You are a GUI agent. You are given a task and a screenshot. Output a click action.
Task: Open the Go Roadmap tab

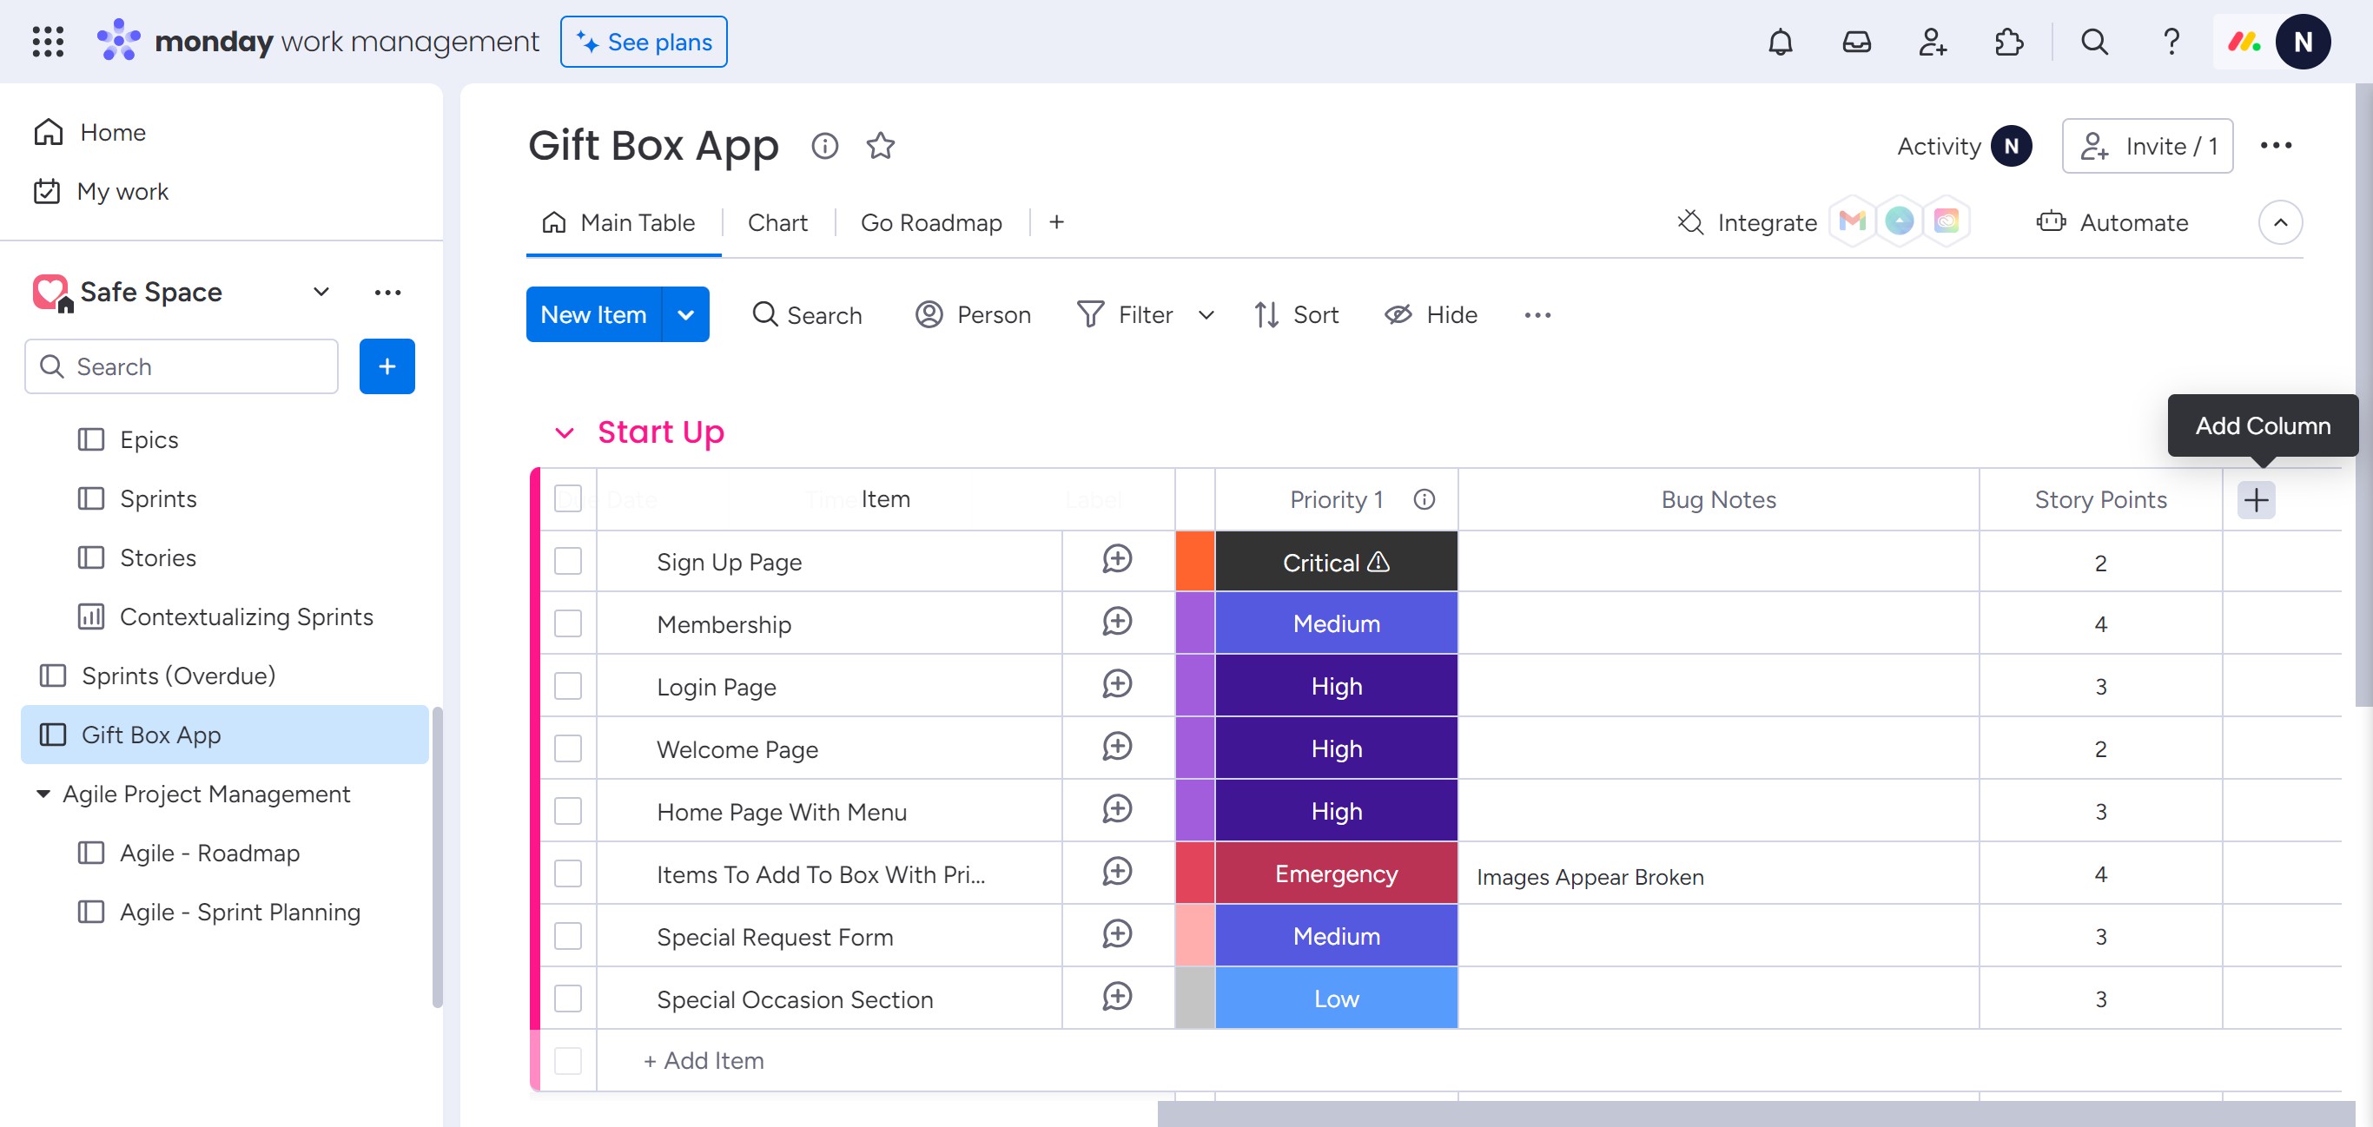point(930,223)
